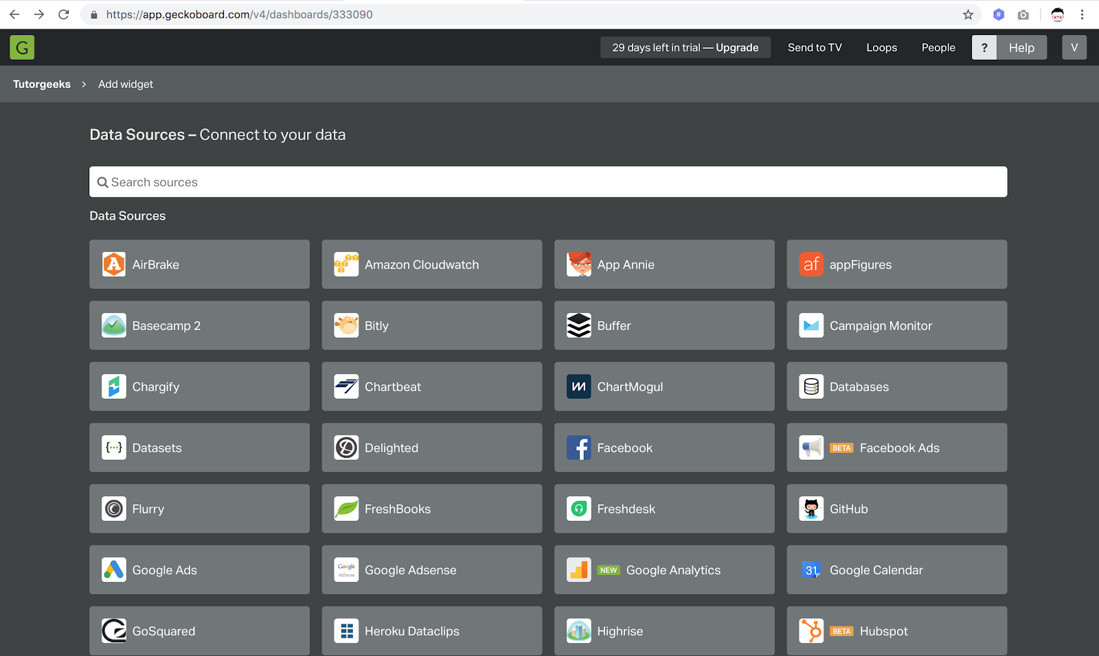The height and width of the screenshot is (656, 1099).
Task: Click the Google Calendar '31' icon
Action: pyautogui.click(x=811, y=570)
